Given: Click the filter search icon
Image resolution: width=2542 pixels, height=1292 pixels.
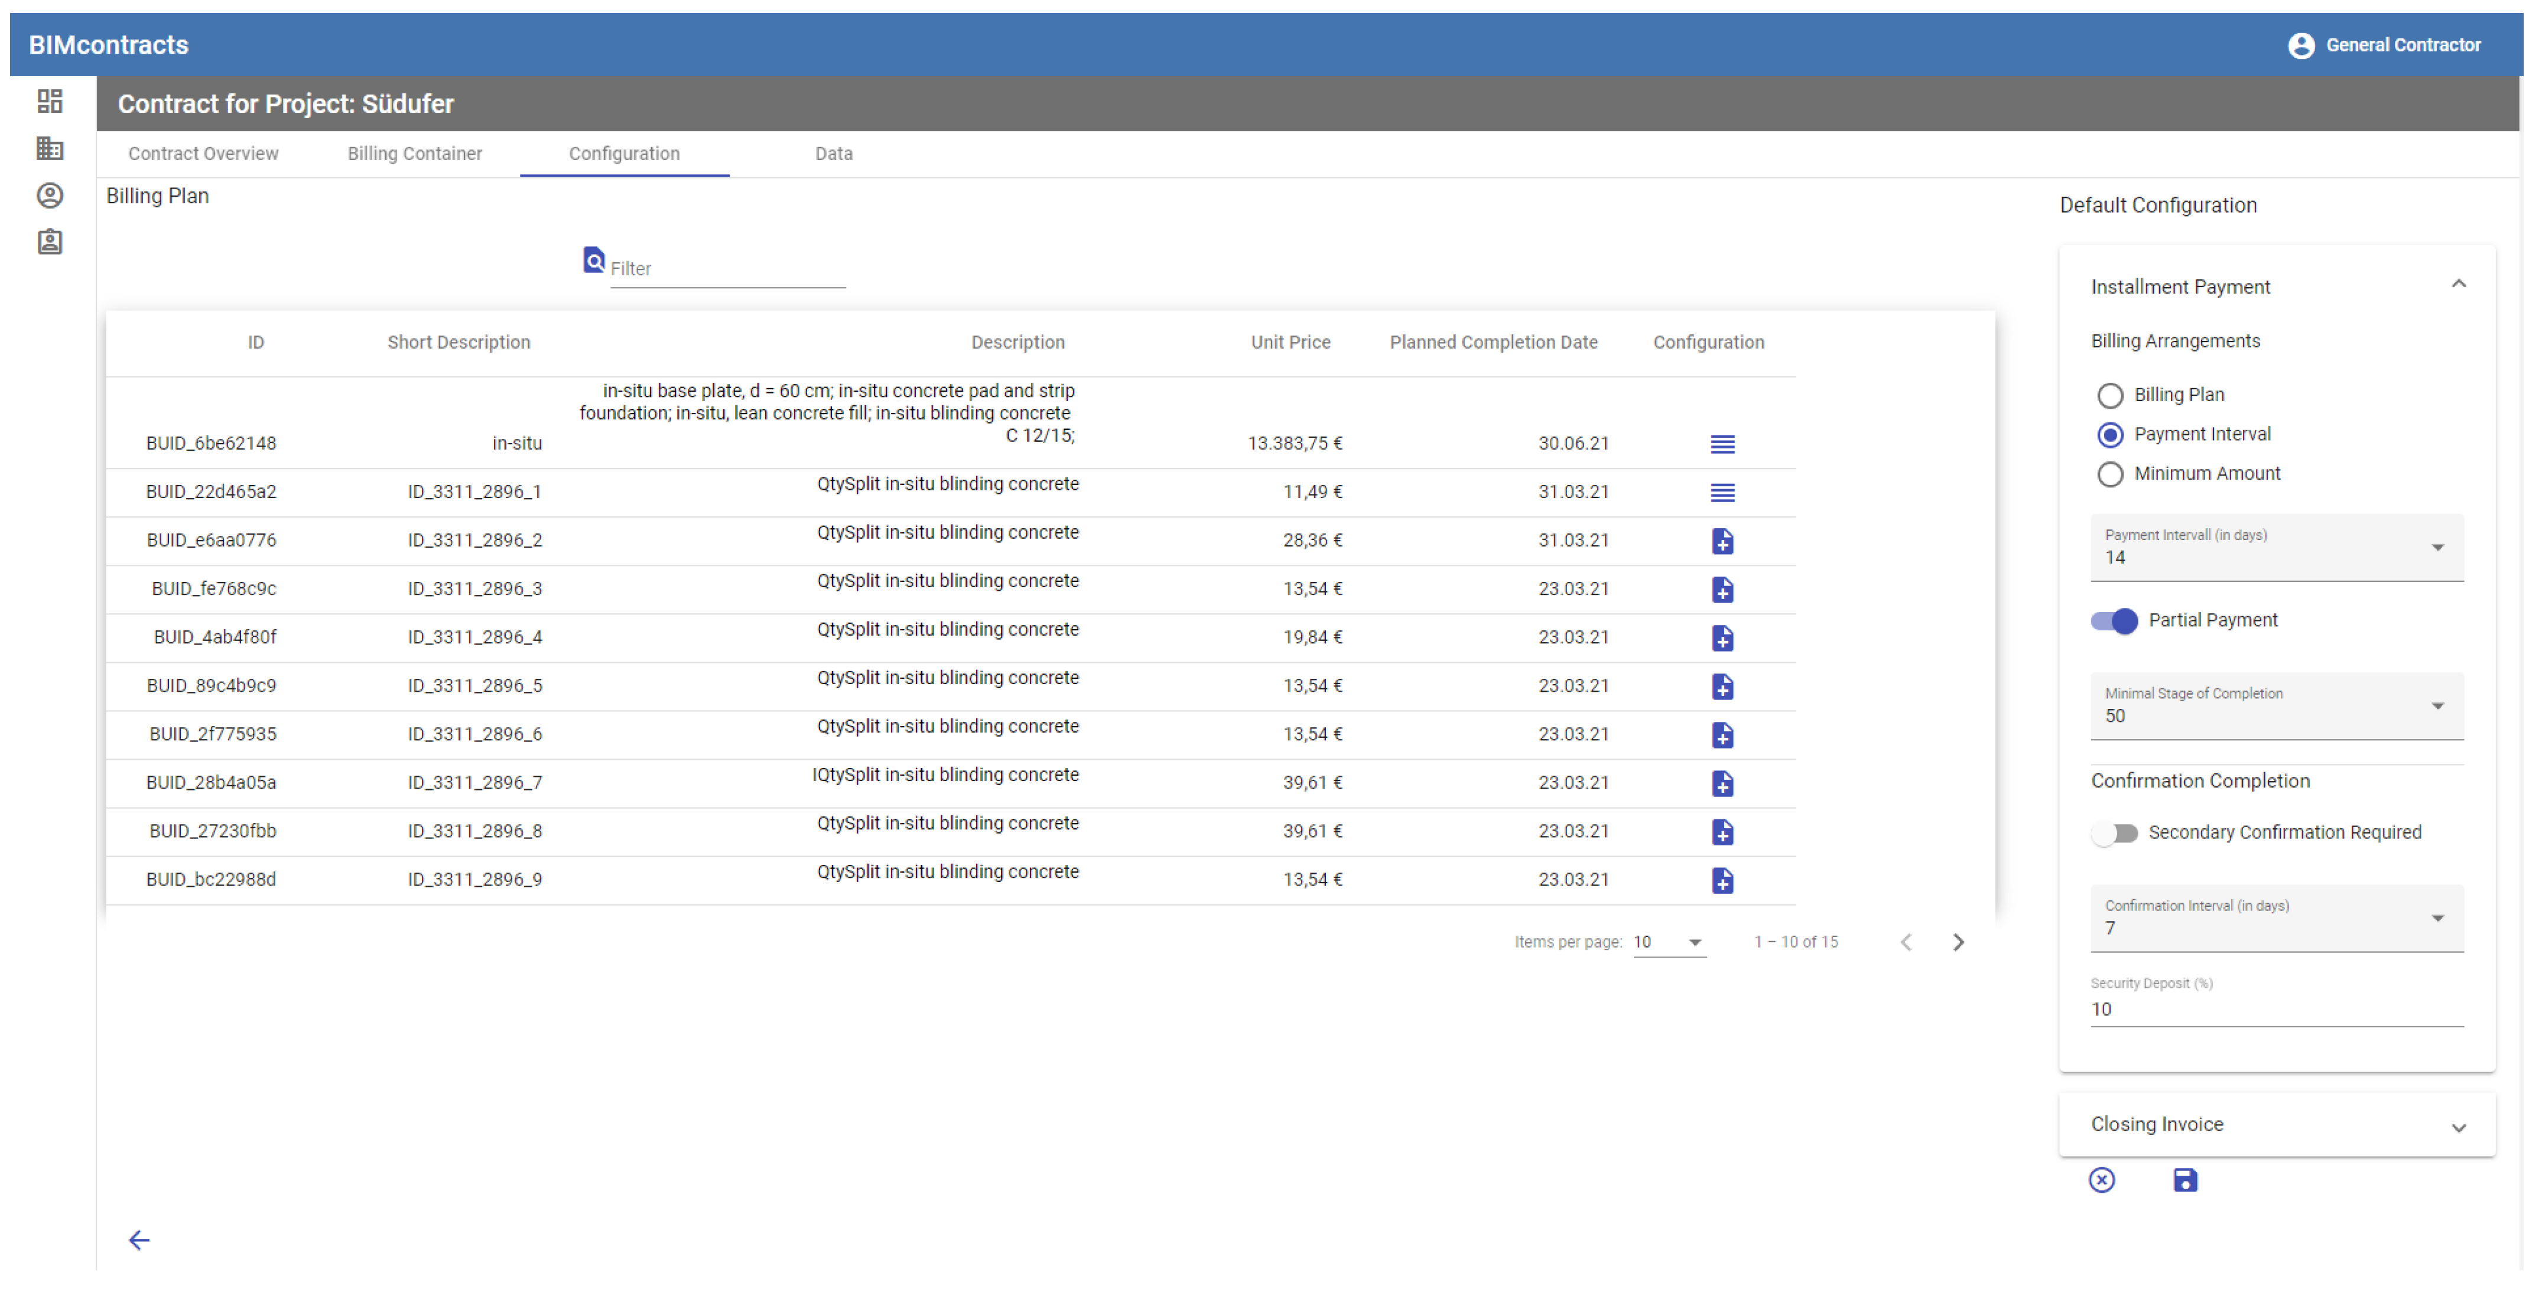Looking at the screenshot, I should pos(593,261).
